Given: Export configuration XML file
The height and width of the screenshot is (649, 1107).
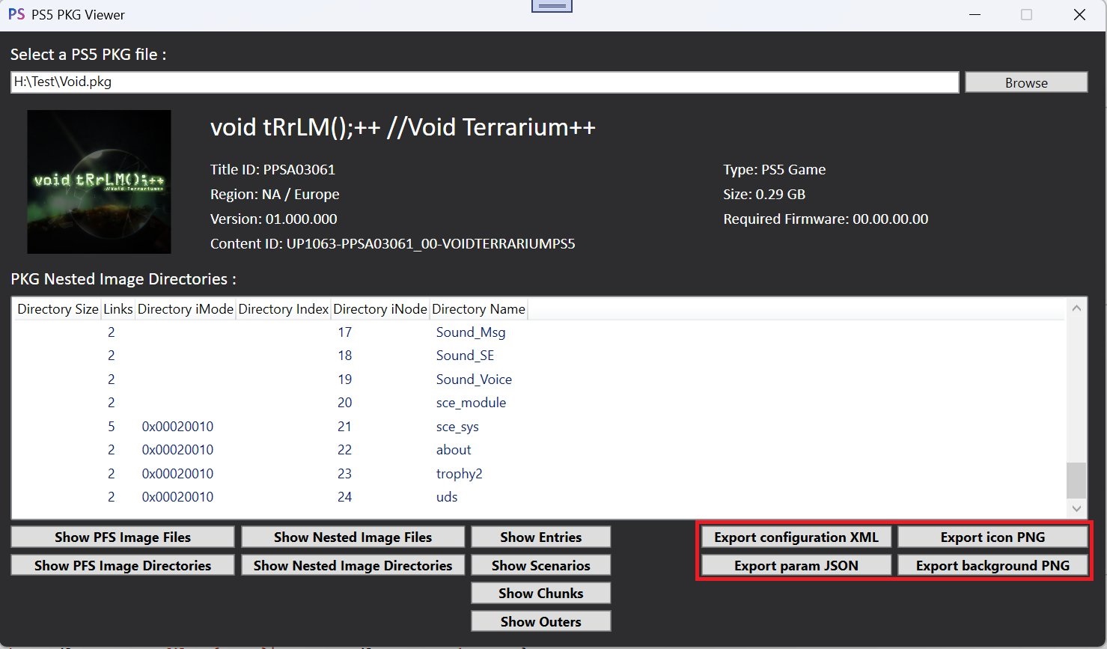Looking at the screenshot, I should tap(796, 537).
